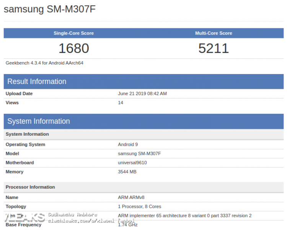The height and width of the screenshot is (230, 287).
Task: Click the Result Information section header
Action: pyautogui.click(x=37, y=81)
